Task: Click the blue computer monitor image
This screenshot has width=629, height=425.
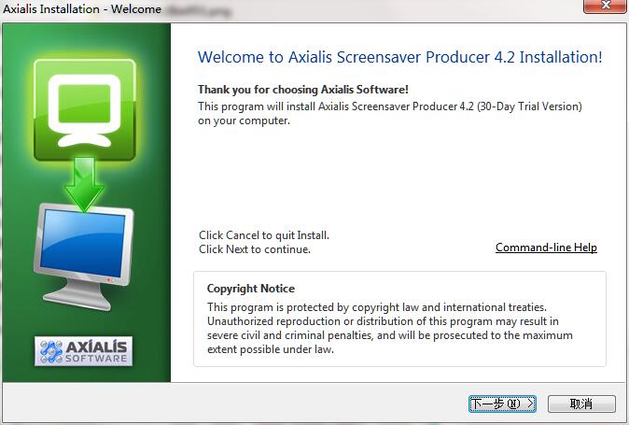Action: click(84, 257)
